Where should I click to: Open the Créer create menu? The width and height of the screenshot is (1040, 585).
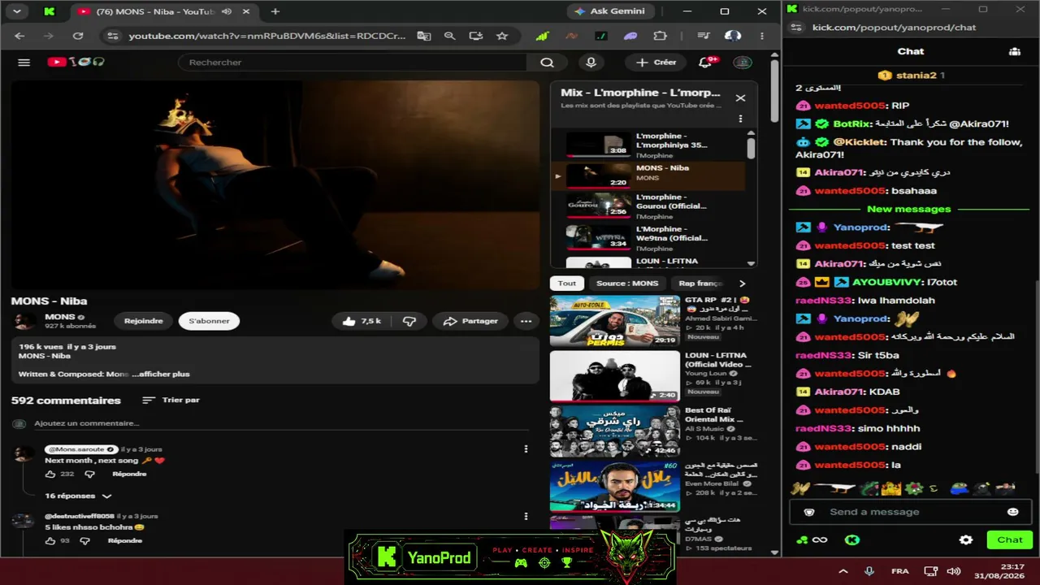(x=656, y=63)
